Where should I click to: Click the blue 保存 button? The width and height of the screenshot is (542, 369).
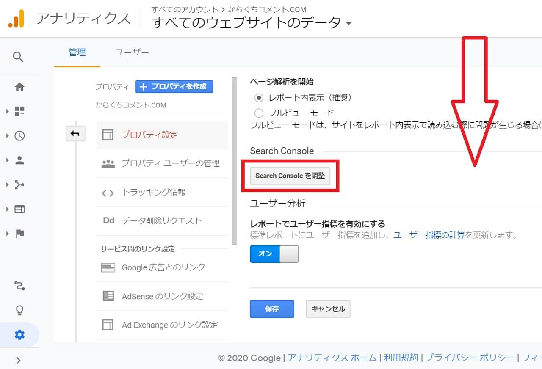point(272,309)
